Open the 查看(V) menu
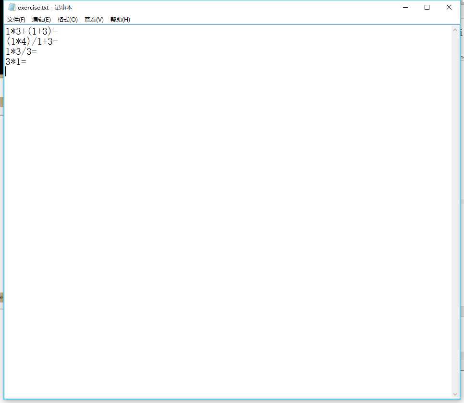Viewport: 464px width, 403px height. pyautogui.click(x=94, y=20)
